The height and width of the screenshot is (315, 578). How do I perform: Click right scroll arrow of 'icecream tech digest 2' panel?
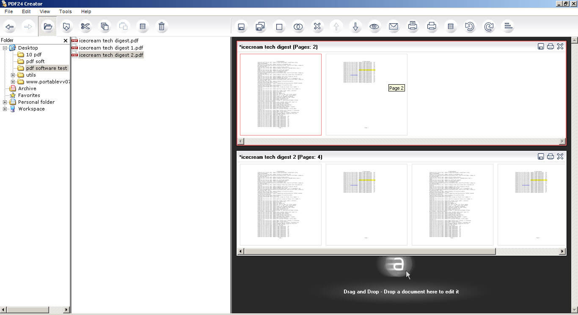tap(562, 251)
